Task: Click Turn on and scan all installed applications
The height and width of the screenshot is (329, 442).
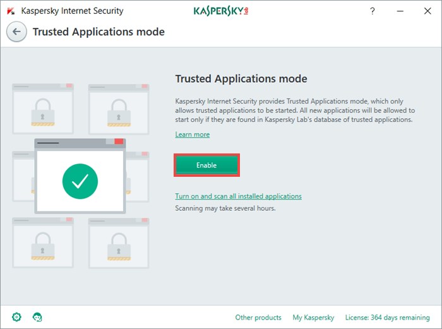Action: click(x=238, y=196)
